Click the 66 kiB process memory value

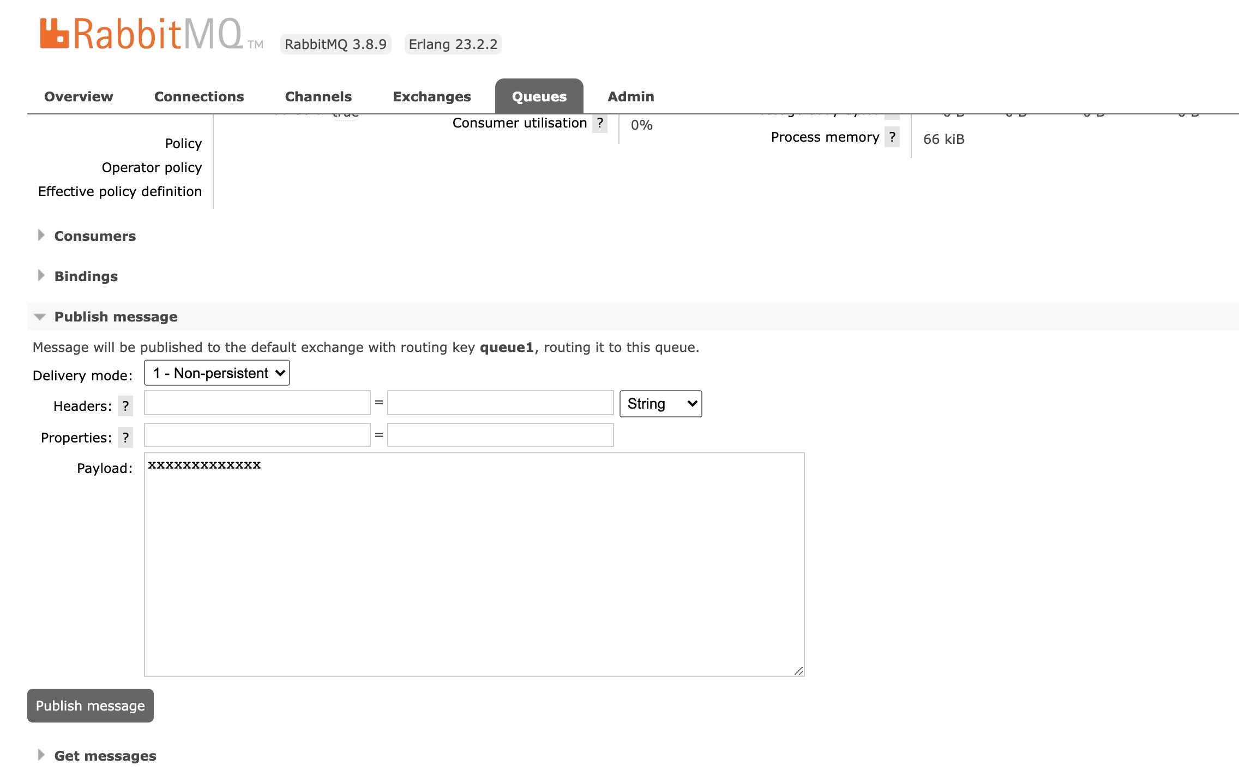click(x=944, y=139)
